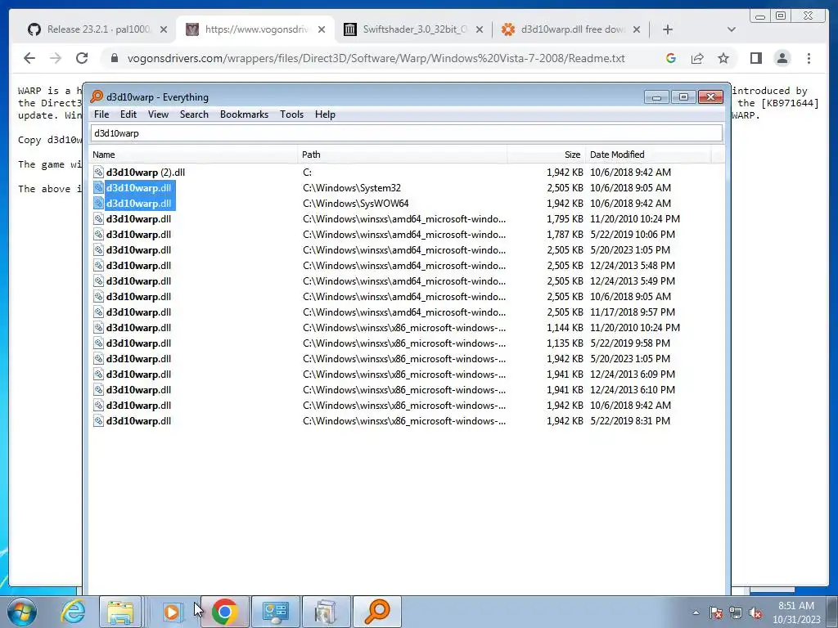Open the Edit menu in Everything
This screenshot has width=838, height=628.
[x=128, y=114]
